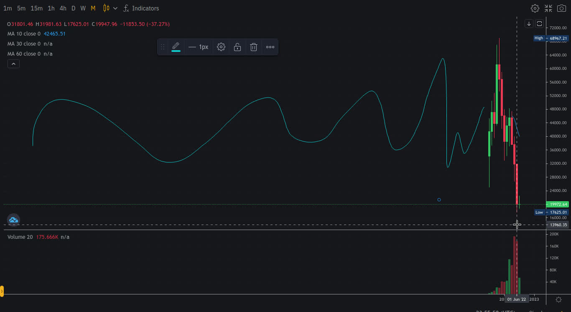Switch to the 1m timeframe
The height and width of the screenshot is (312, 571).
pyautogui.click(x=8, y=8)
